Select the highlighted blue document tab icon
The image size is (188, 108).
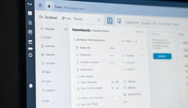point(110,21)
